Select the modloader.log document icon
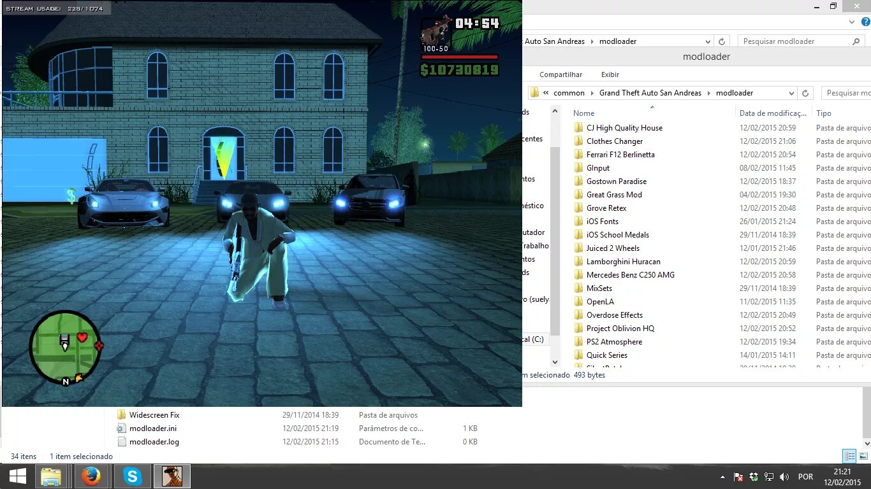Screen dimensions: 871x489 click(122, 442)
